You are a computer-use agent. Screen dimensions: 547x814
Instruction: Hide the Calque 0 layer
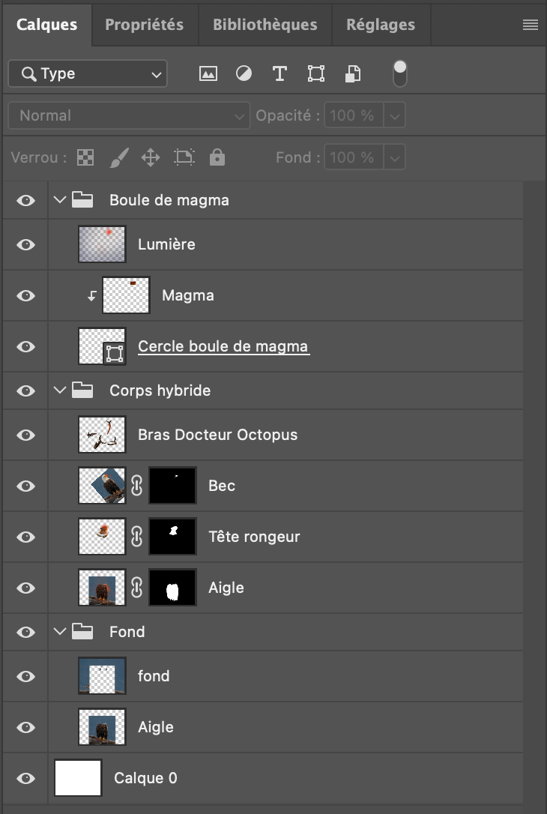25,778
